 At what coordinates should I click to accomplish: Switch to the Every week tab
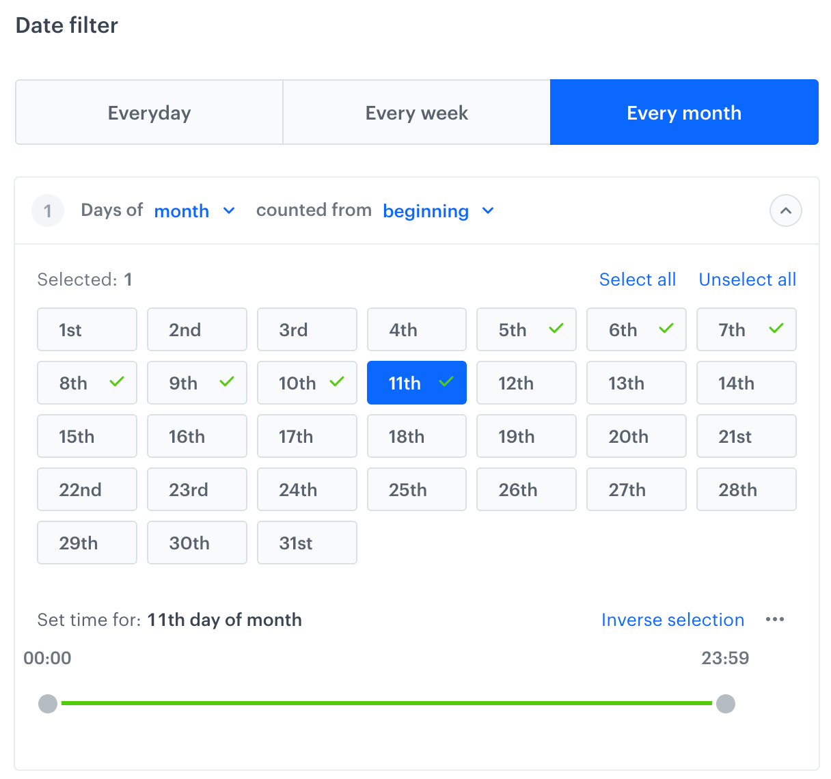click(x=416, y=112)
